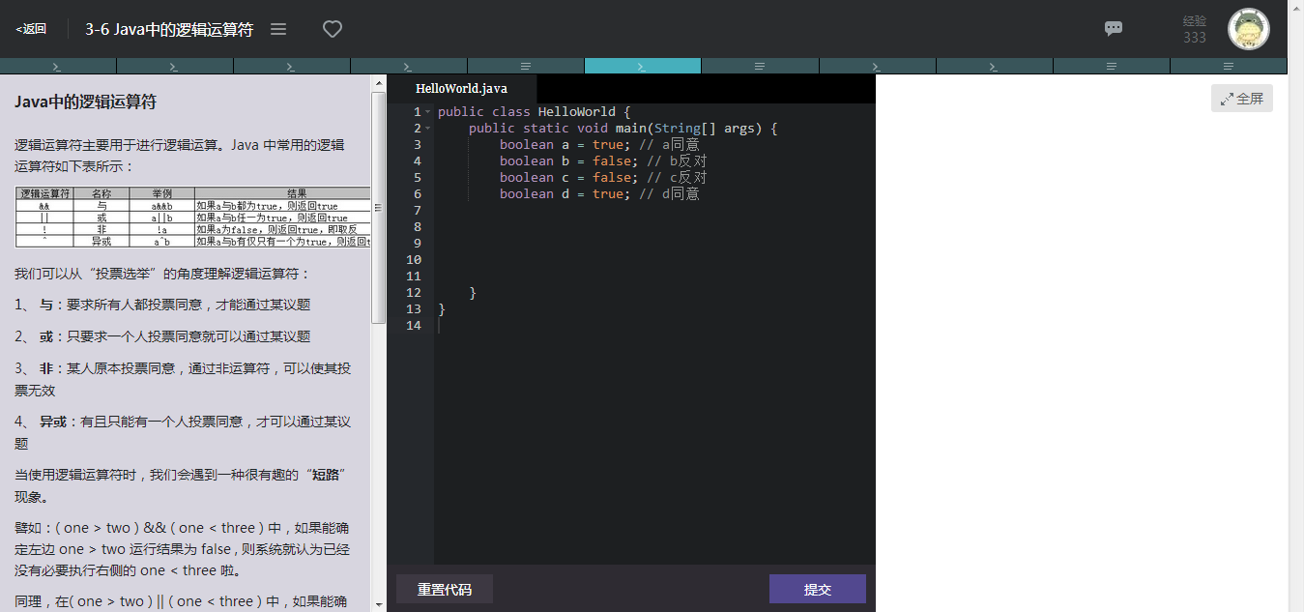
Task: Click line number 12 in the gutter
Action: point(414,293)
